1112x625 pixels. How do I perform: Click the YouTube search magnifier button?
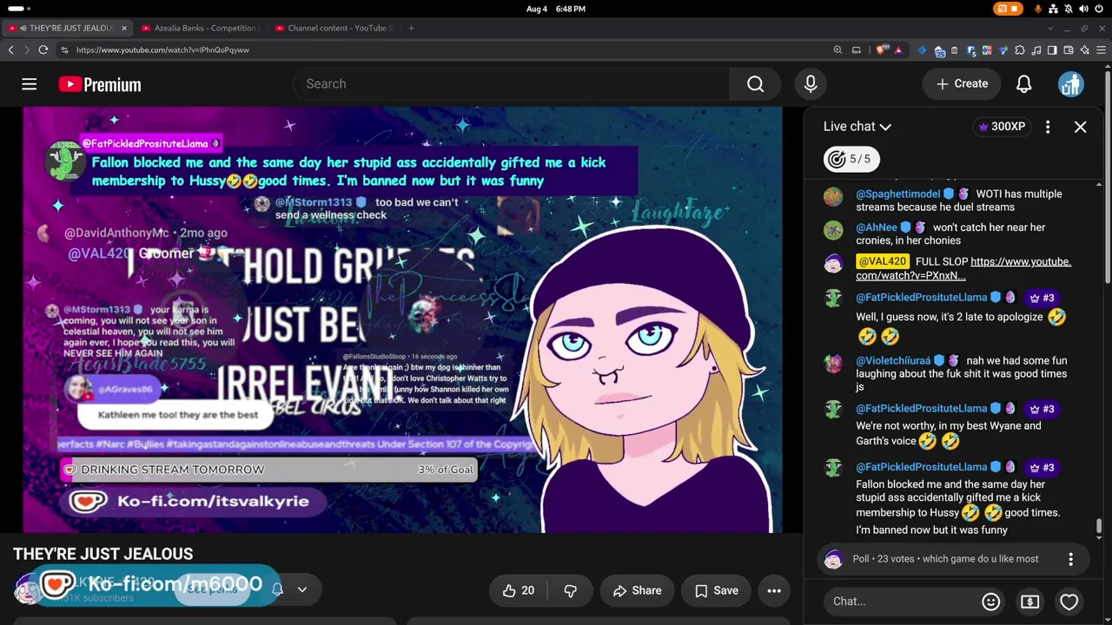[x=756, y=84]
